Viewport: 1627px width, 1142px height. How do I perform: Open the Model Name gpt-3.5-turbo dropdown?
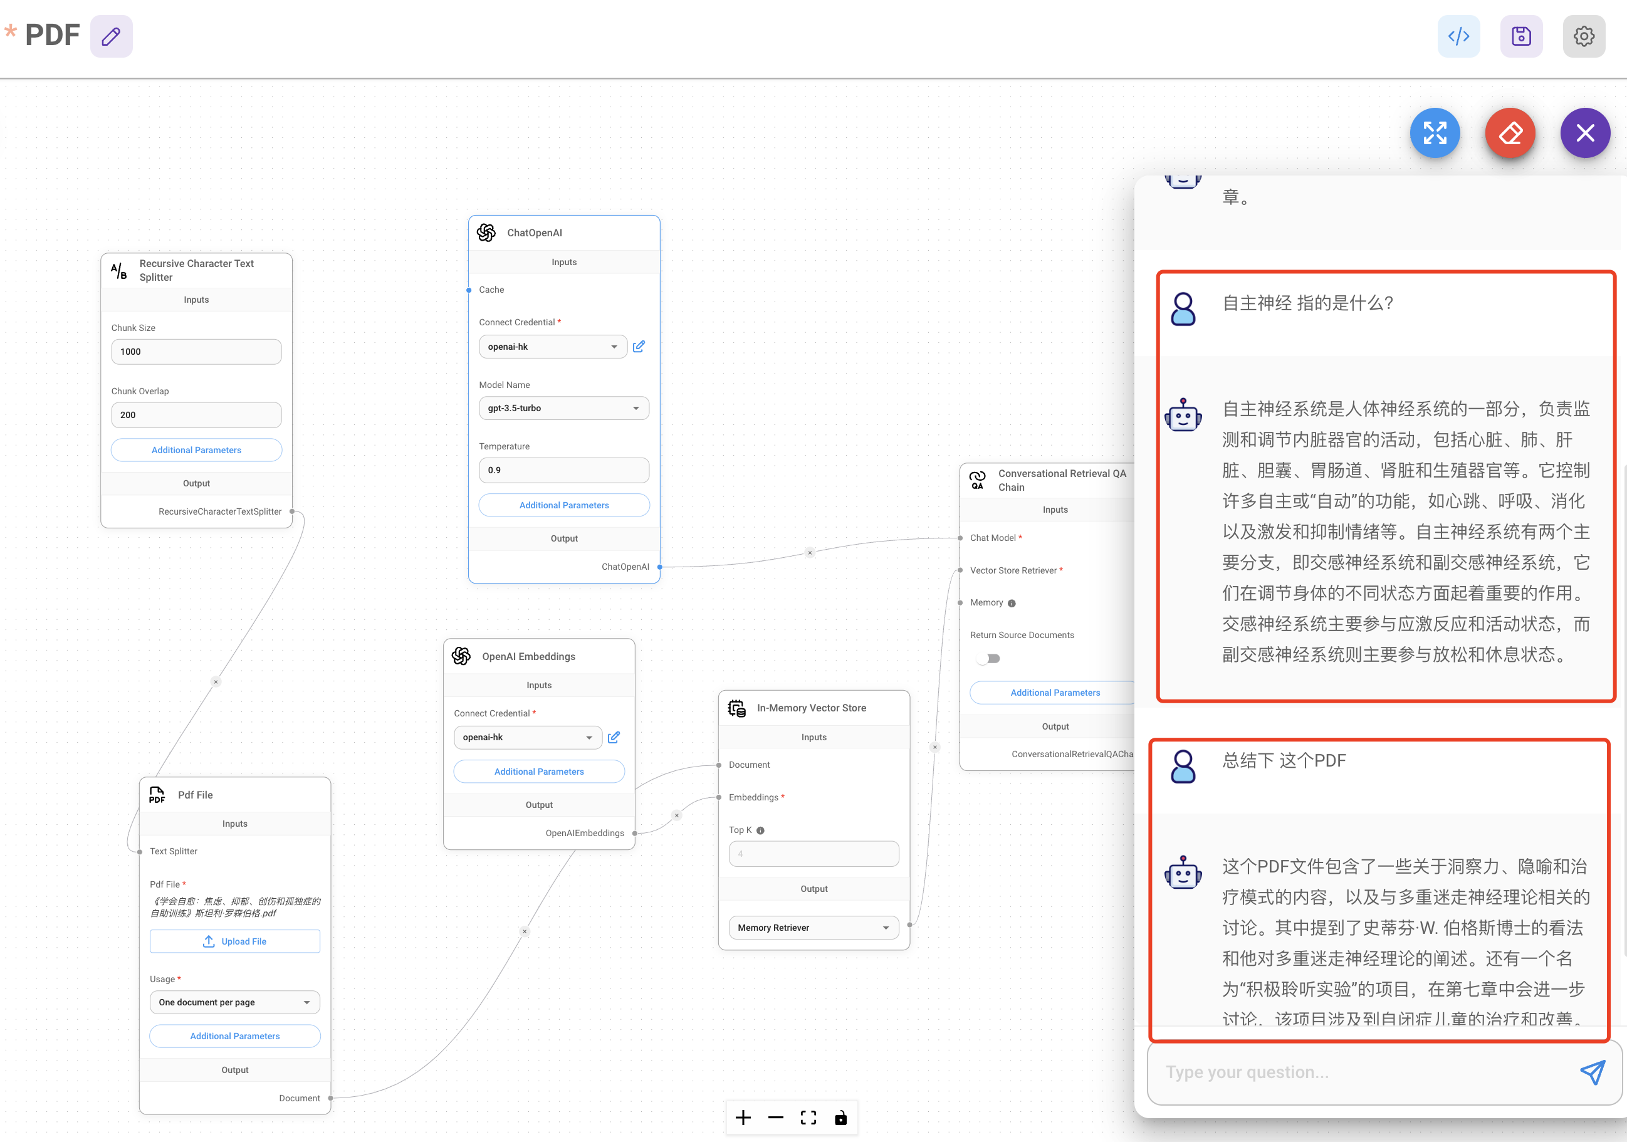(x=563, y=408)
